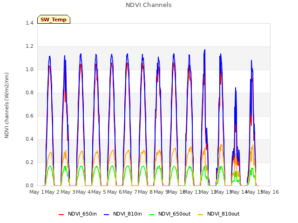298x223 pixels.
Task: Click the May 4 x-axis label
Action: [83, 192]
